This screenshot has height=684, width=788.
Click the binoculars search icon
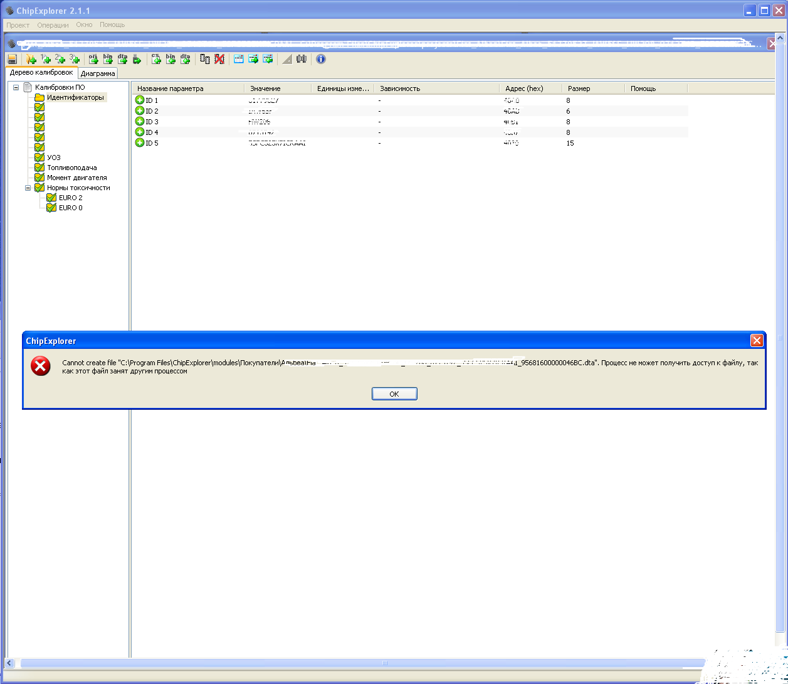(302, 59)
